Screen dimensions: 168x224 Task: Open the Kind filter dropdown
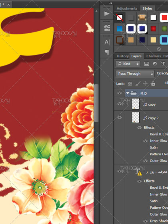pos(128,64)
